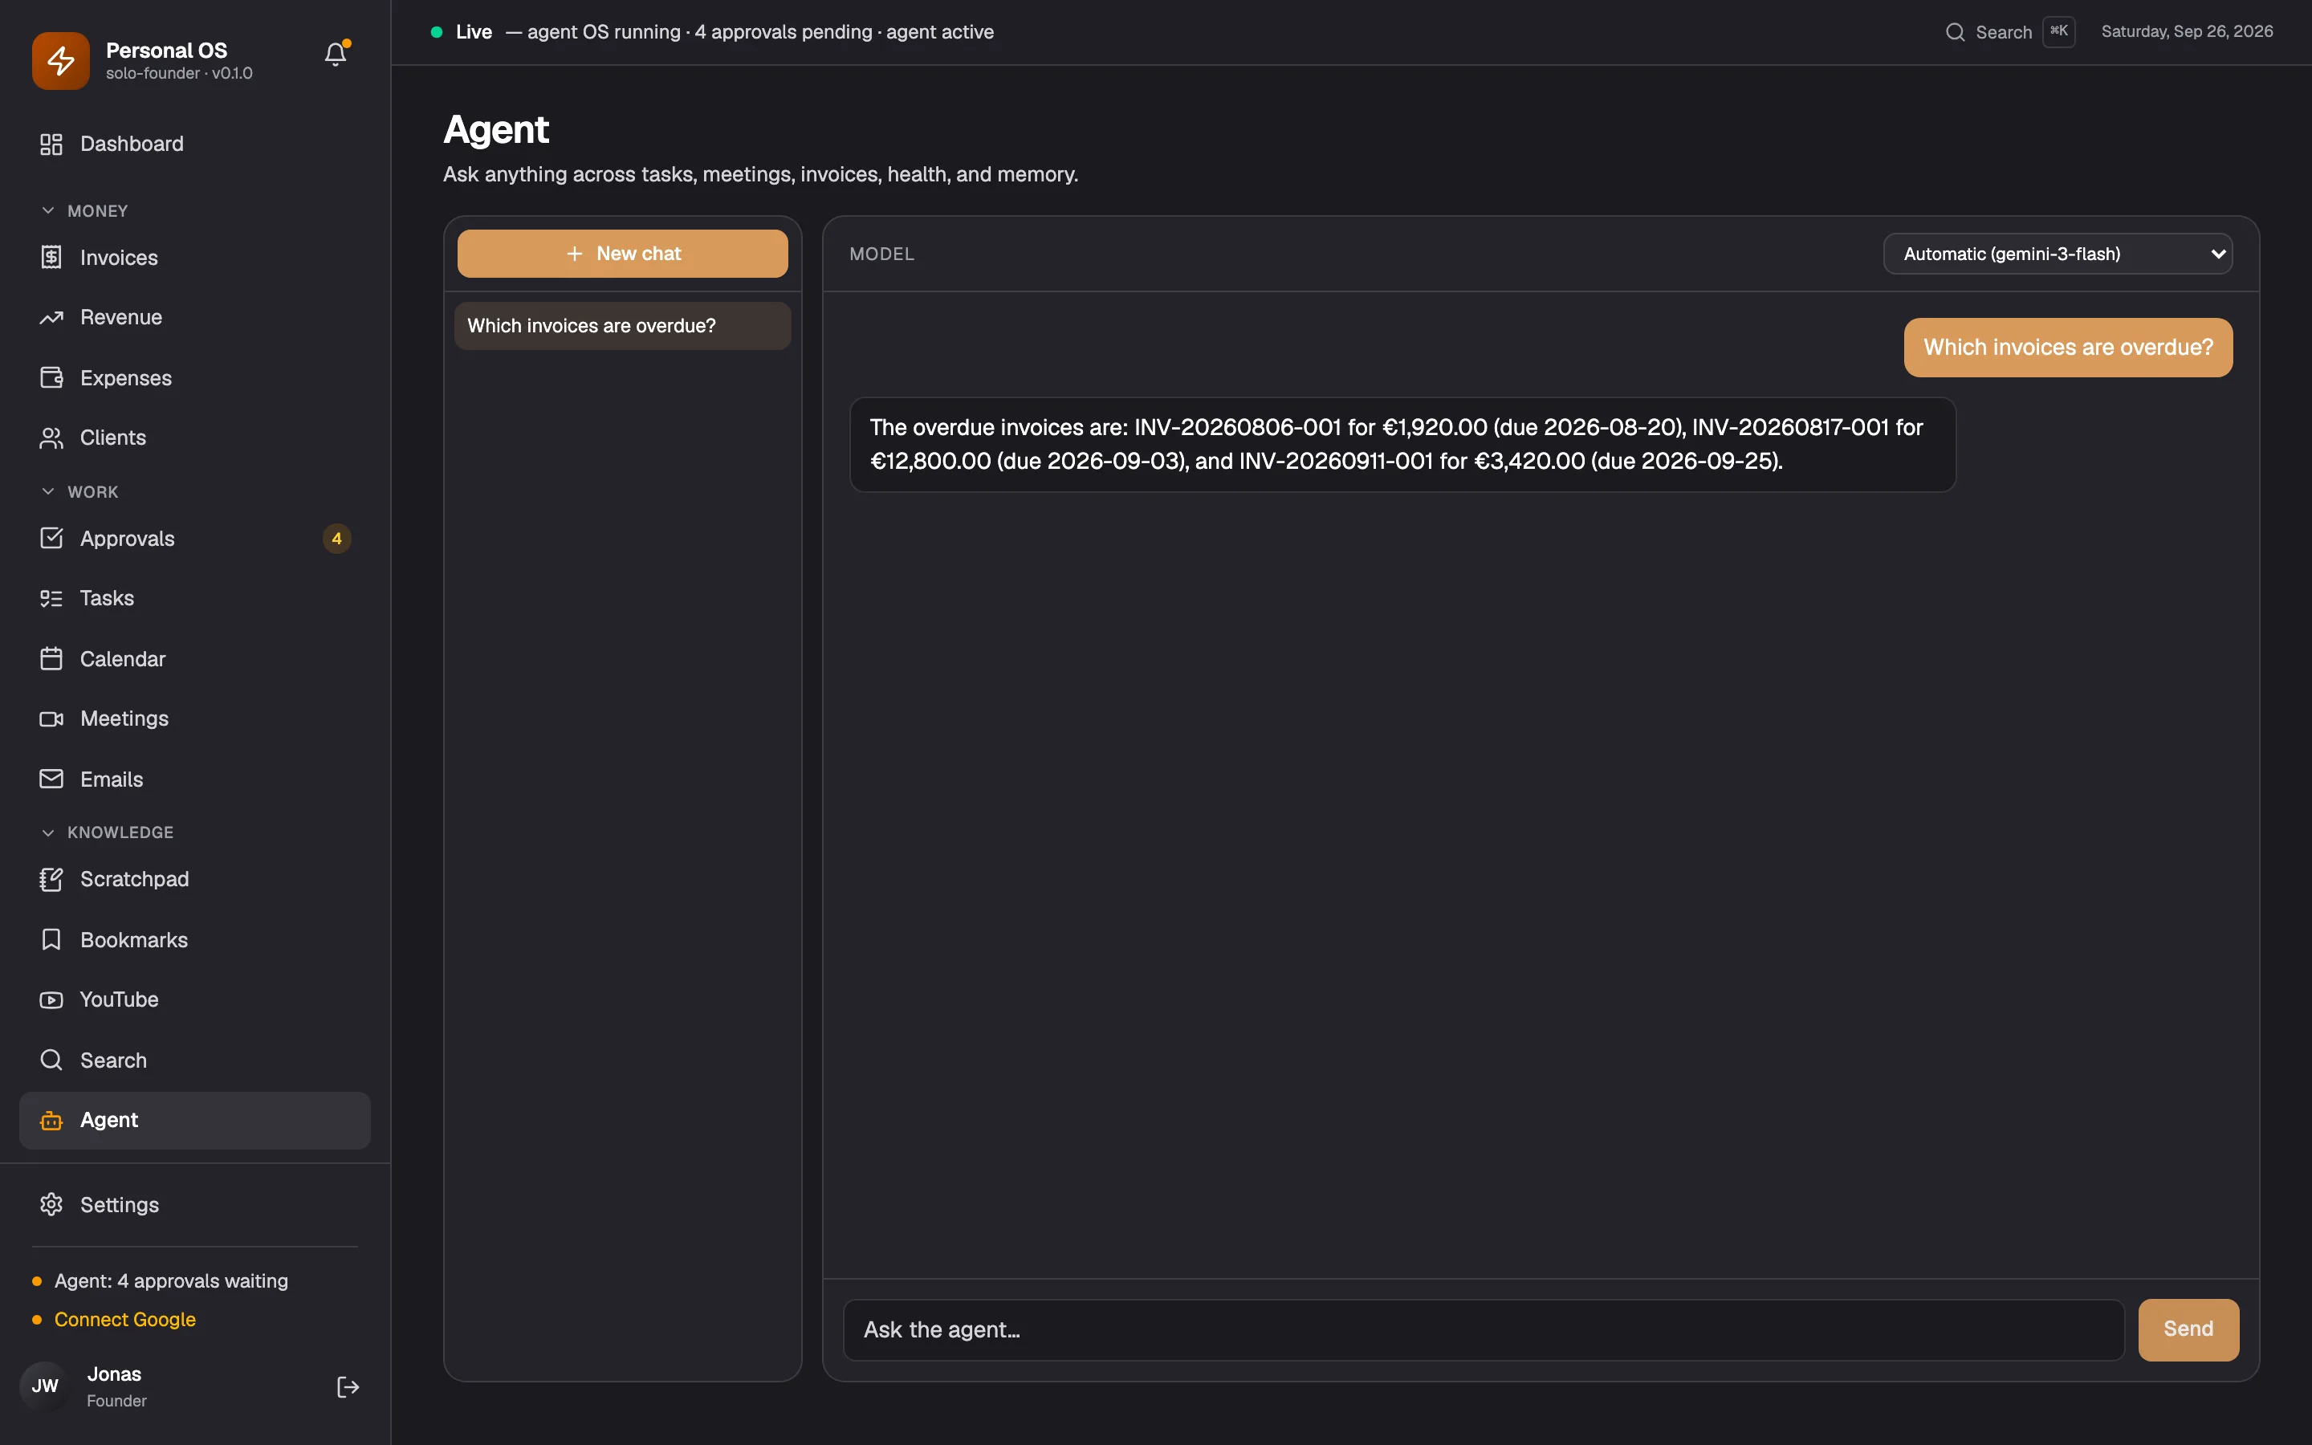The width and height of the screenshot is (2312, 1445).
Task: Open the model selector dropdown
Action: (x=2057, y=254)
